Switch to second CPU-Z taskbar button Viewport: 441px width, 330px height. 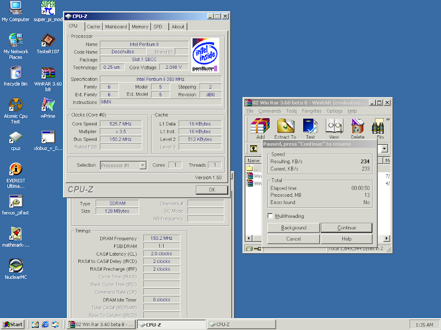(241, 324)
